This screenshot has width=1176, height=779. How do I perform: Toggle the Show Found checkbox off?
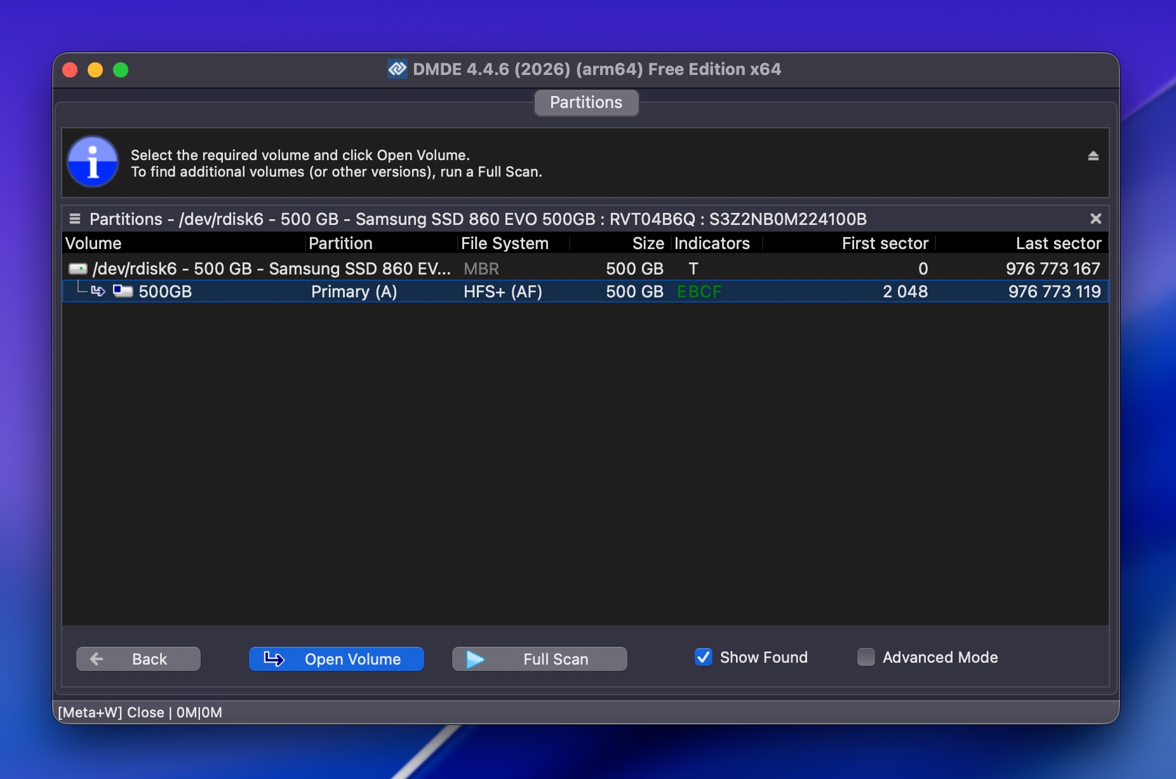(x=702, y=657)
